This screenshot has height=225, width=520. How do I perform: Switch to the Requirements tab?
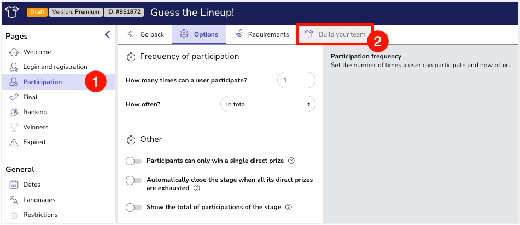pos(261,34)
